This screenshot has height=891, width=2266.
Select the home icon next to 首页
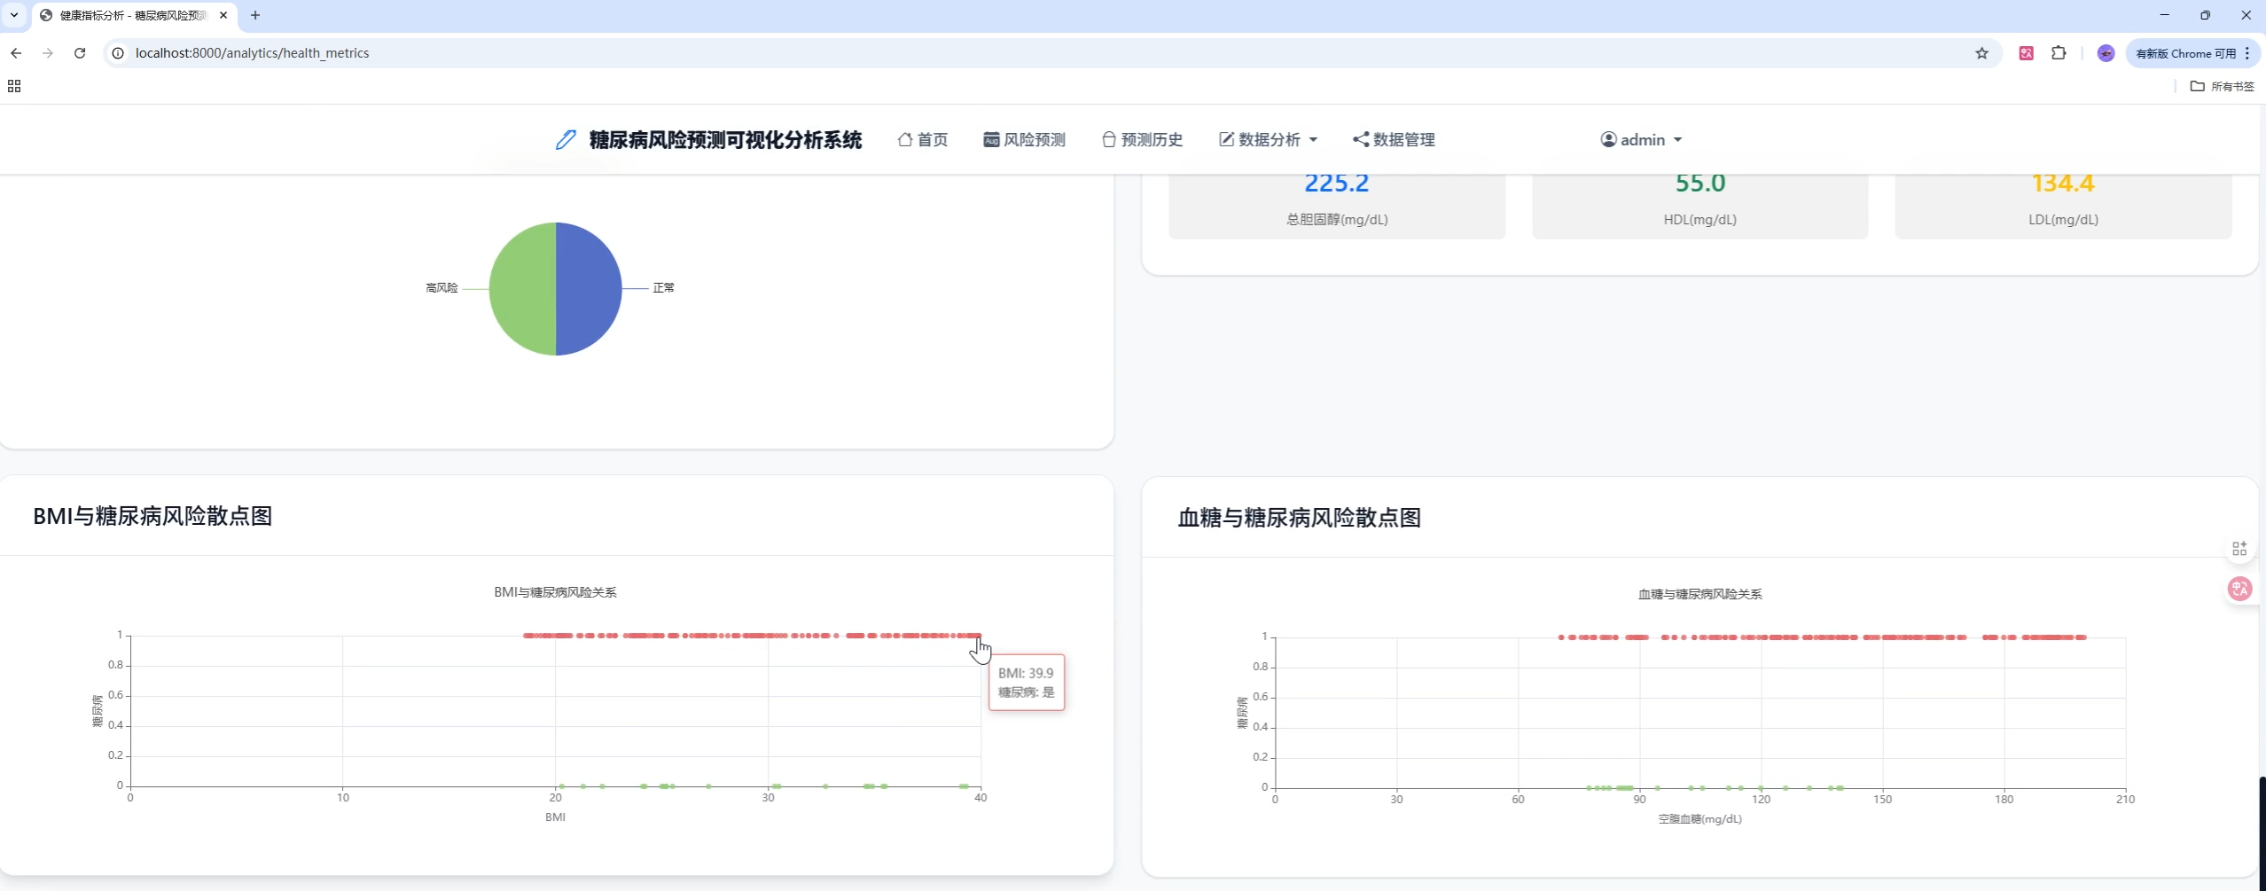[x=906, y=139]
